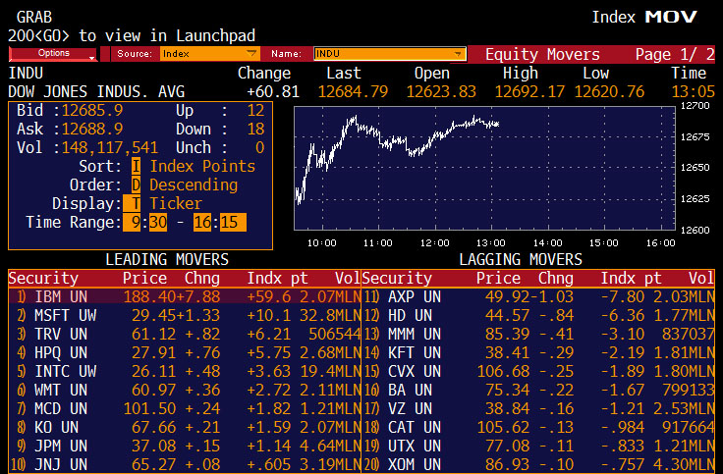
Task: Select the CVX UN row
Action: click(x=538, y=371)
